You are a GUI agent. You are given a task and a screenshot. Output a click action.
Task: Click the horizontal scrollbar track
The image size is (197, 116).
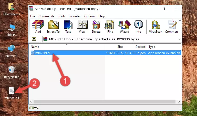pyautogui.click(x=105, y=102)
